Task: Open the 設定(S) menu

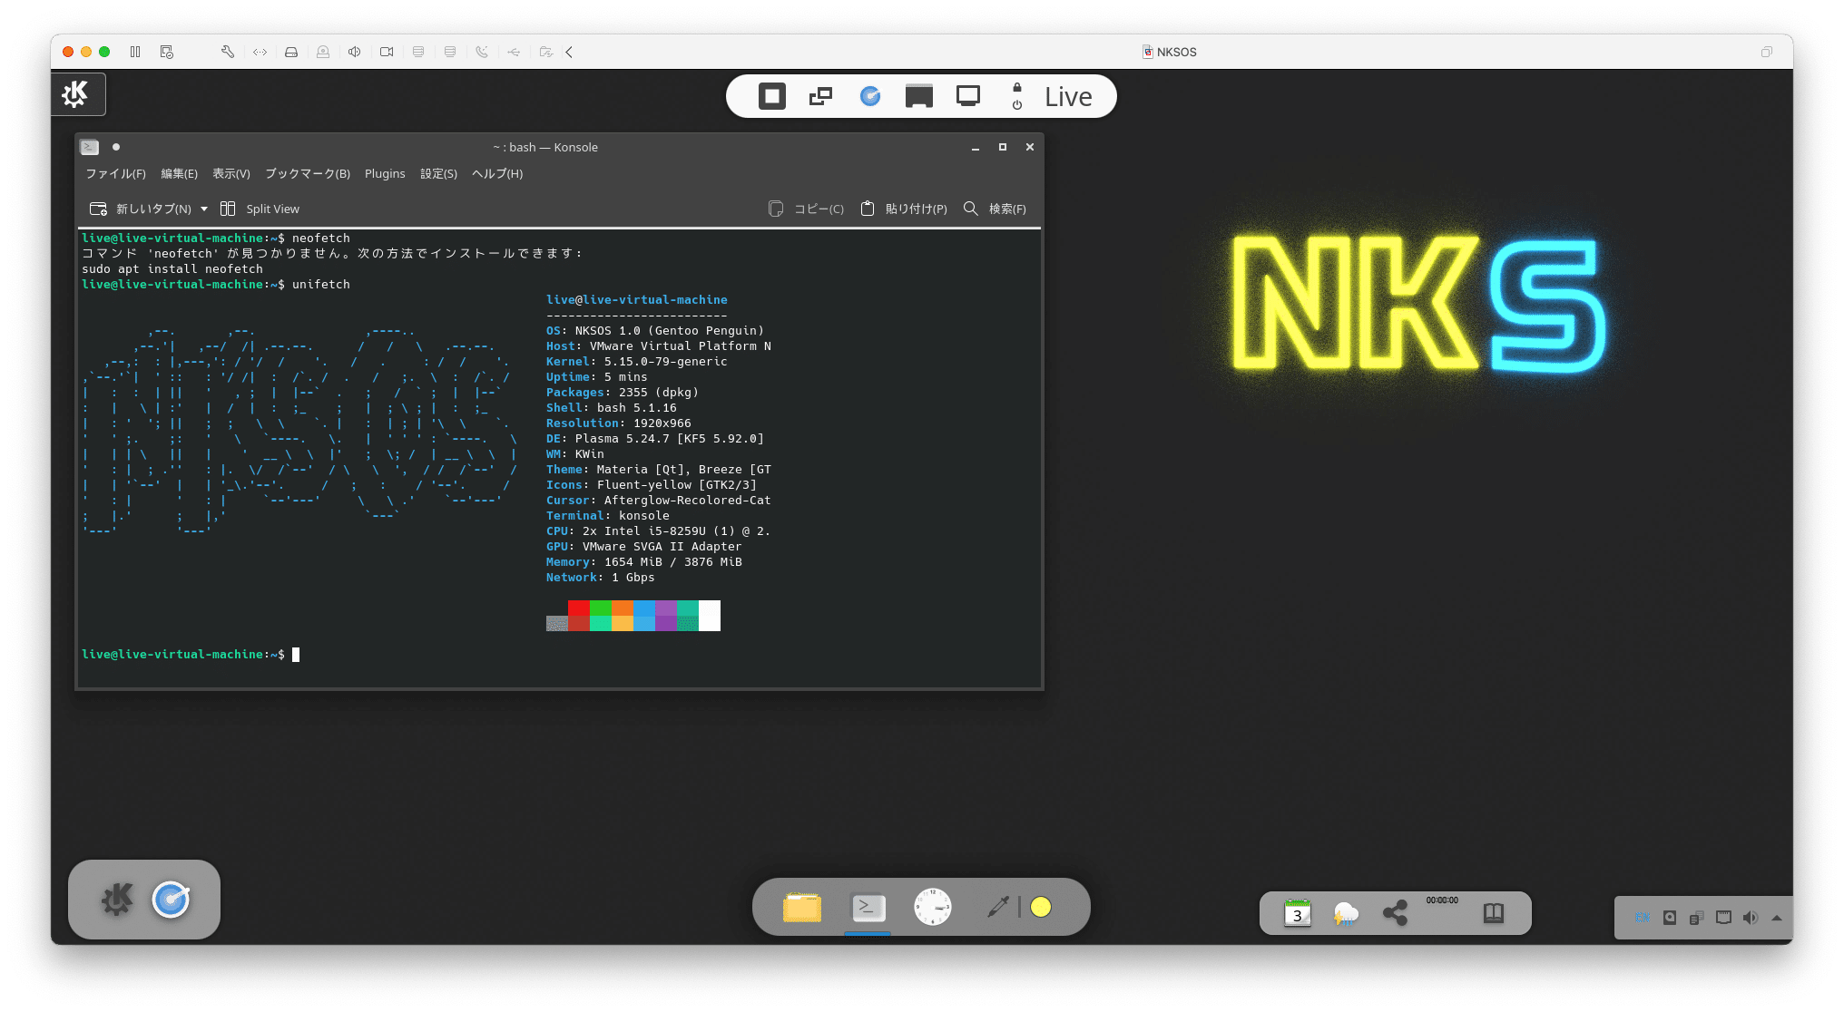Action: coord(438,173)
